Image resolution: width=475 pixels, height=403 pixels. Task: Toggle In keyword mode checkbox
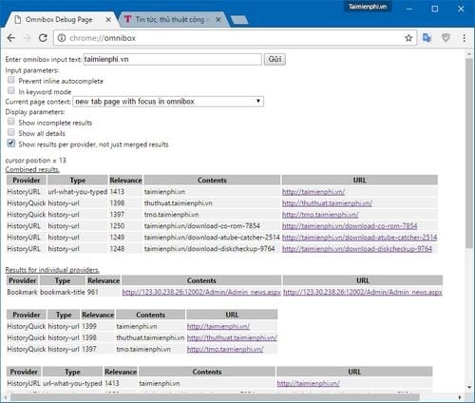tap(11, 90)
